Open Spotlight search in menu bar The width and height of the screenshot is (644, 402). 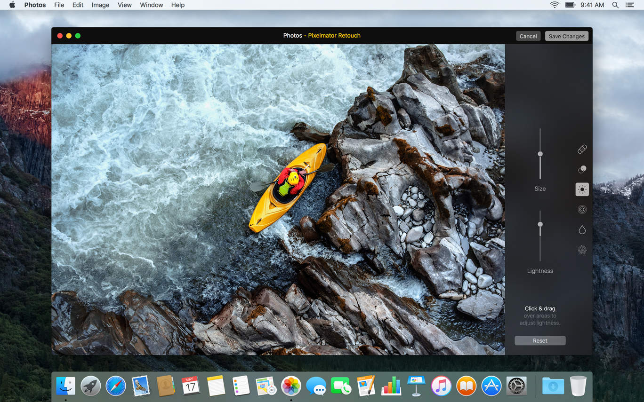click(615, 5)
